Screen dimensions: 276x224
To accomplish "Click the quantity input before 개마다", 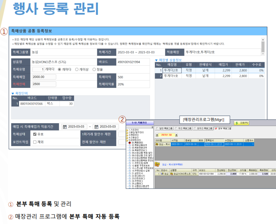I will (x=38, y=69).
